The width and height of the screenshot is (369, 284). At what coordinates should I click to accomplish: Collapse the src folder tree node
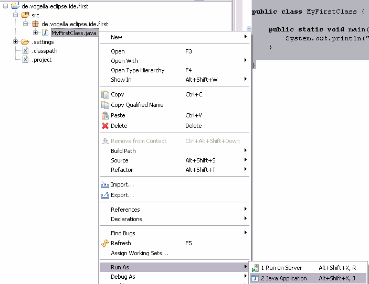(x=16, y=15)
